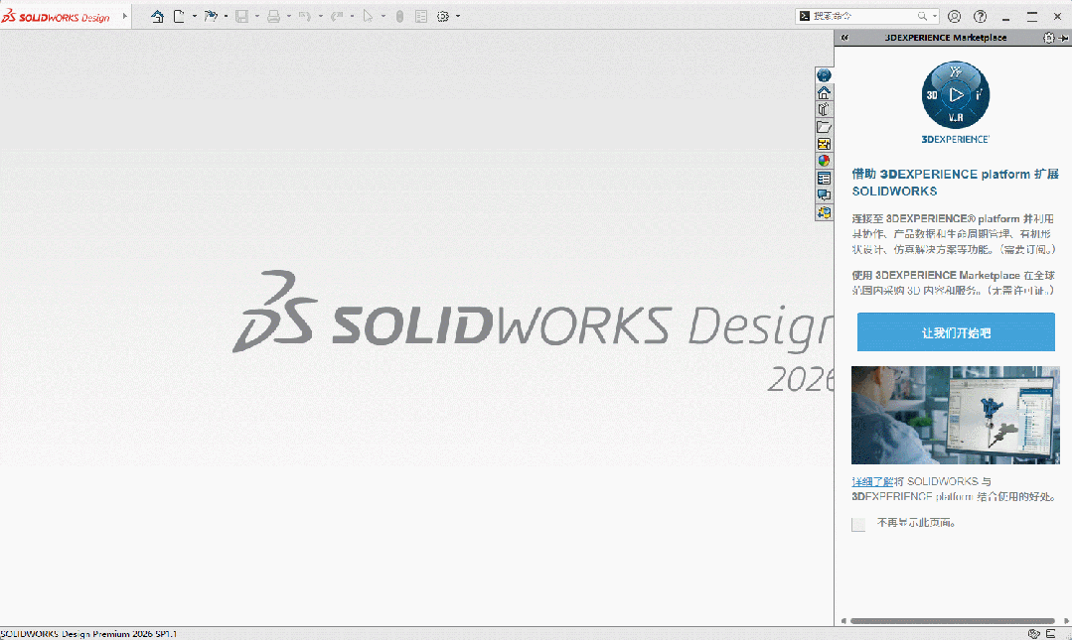Click the Undo toolbar icon
This screenshot has width=1072, height=640.
tap(305, 17)
